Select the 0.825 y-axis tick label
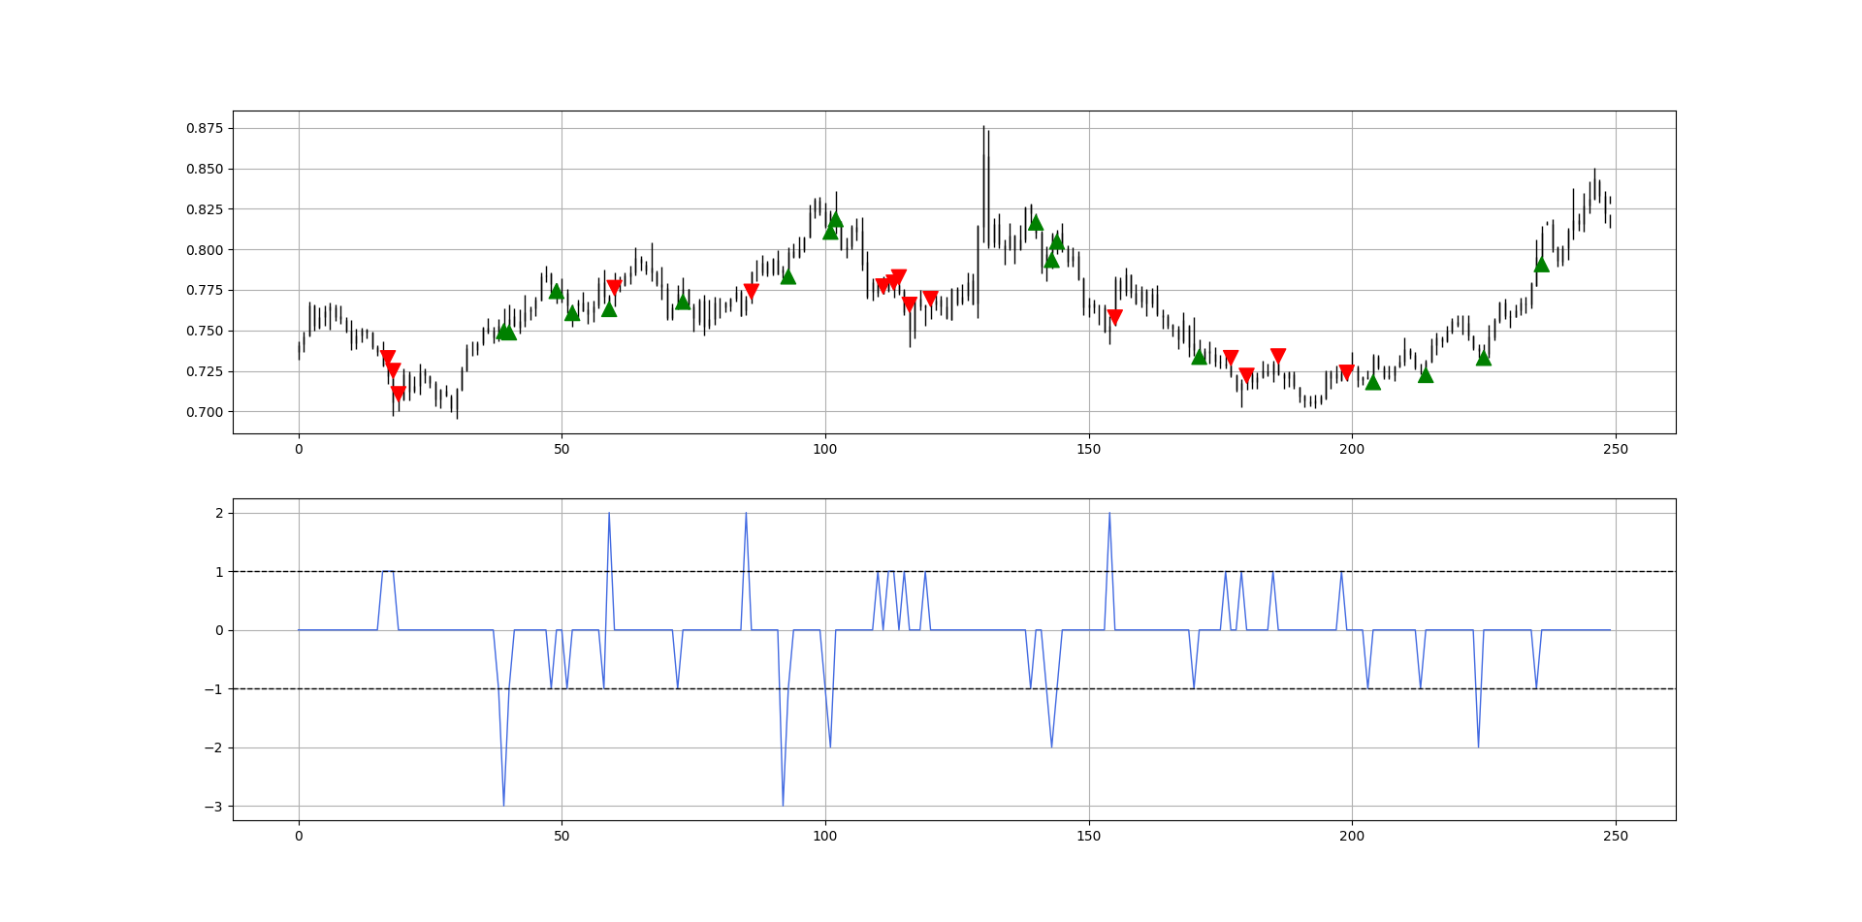1862x922 pixels. (x=205, y=209)
